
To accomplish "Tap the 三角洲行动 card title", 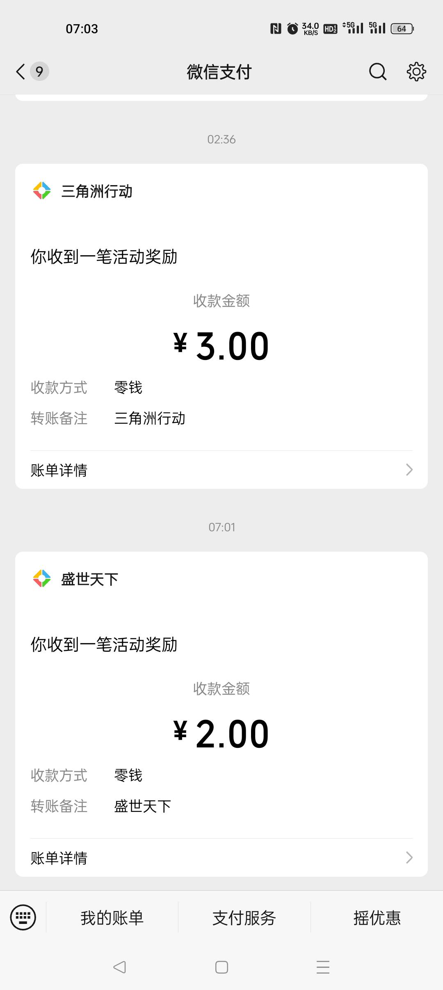I will 97,191.
